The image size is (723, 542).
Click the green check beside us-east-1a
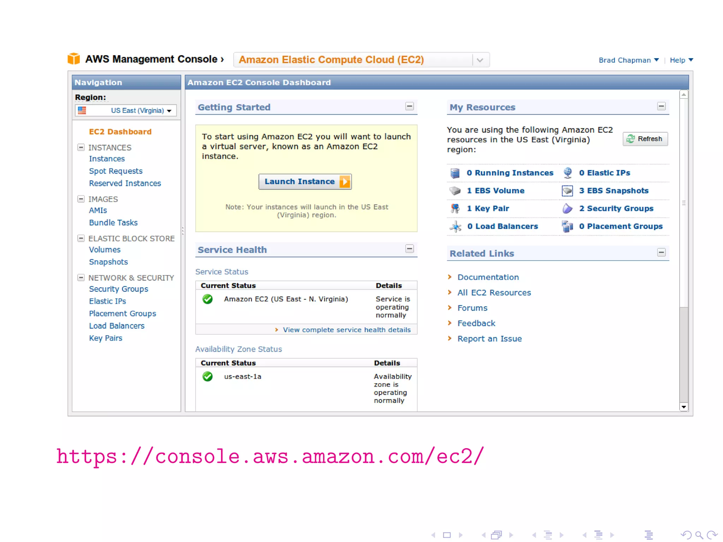(208, 377)
